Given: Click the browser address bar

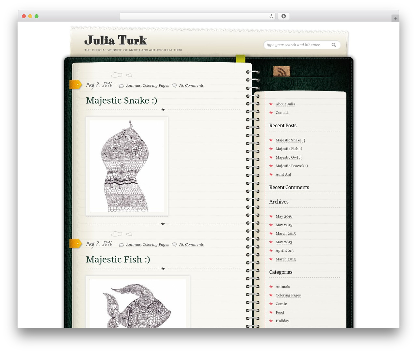Looking at the screenshot, I should click(x=197, y=16).
